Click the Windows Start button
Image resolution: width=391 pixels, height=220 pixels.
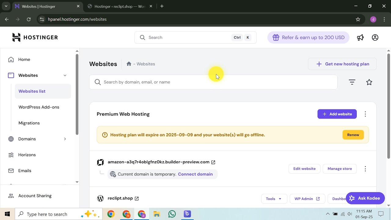(7, 214)
